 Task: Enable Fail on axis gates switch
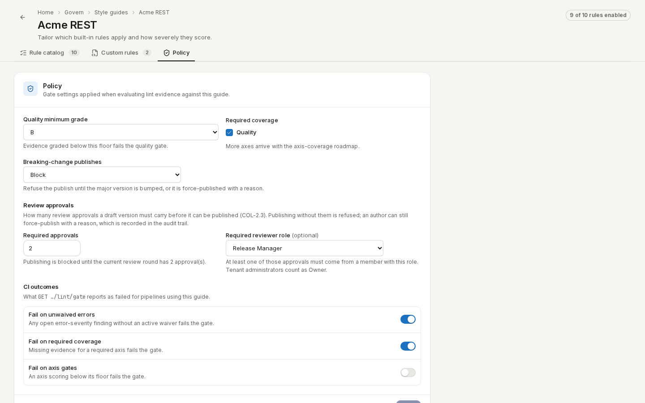click(x=408, y=373)
